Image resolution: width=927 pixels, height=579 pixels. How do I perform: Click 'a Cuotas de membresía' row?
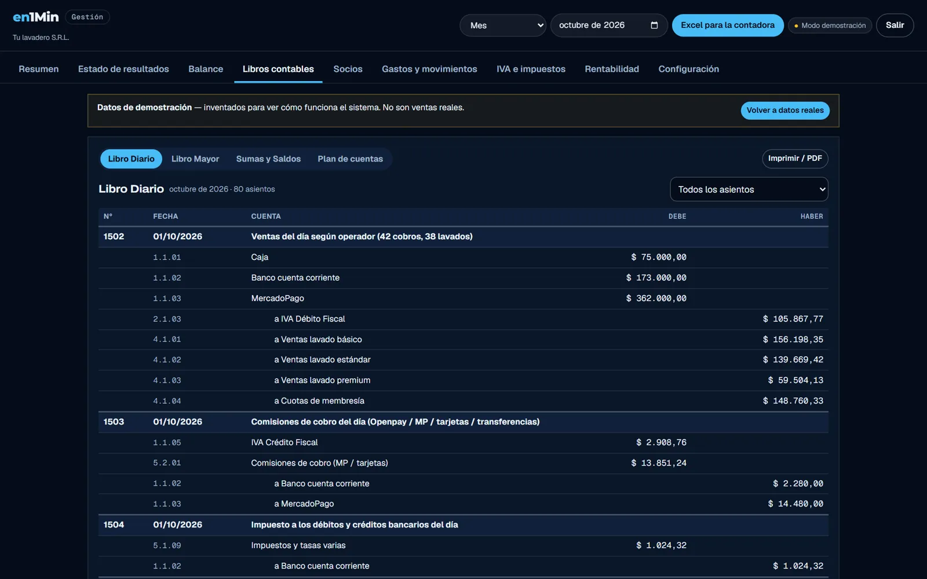[x=463, y=401]
